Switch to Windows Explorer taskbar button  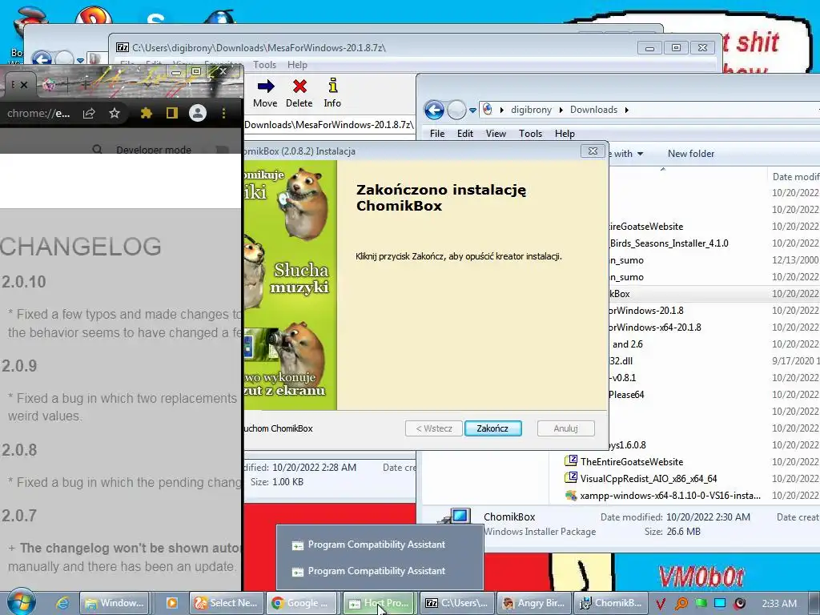115,603
